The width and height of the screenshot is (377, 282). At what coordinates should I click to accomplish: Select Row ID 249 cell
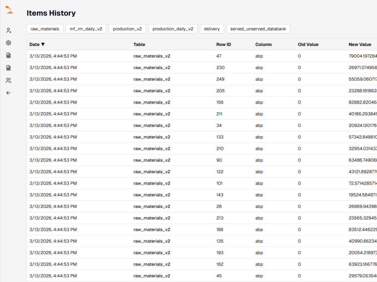pos(220,79)
